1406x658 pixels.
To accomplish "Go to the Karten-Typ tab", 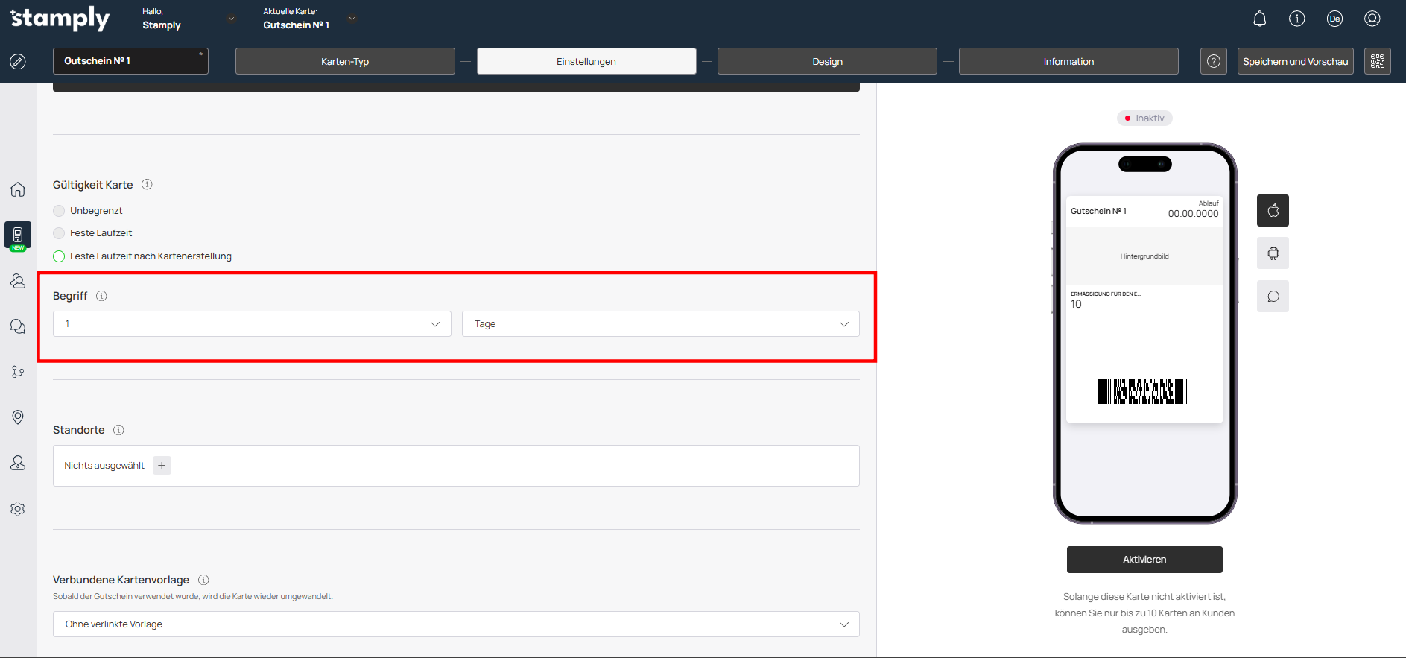I will pyautogui.click(x=345, y=61).
